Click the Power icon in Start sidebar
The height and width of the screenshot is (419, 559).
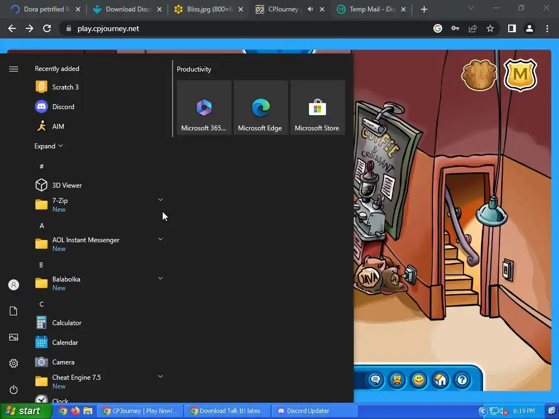14,390
